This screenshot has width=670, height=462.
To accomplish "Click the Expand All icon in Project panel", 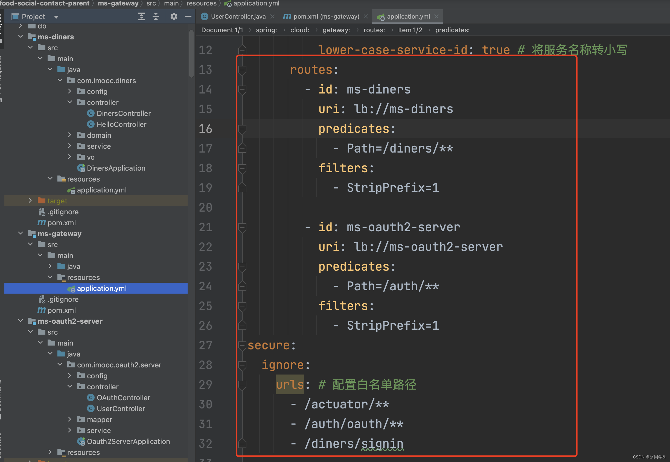I will click(141, 16).
